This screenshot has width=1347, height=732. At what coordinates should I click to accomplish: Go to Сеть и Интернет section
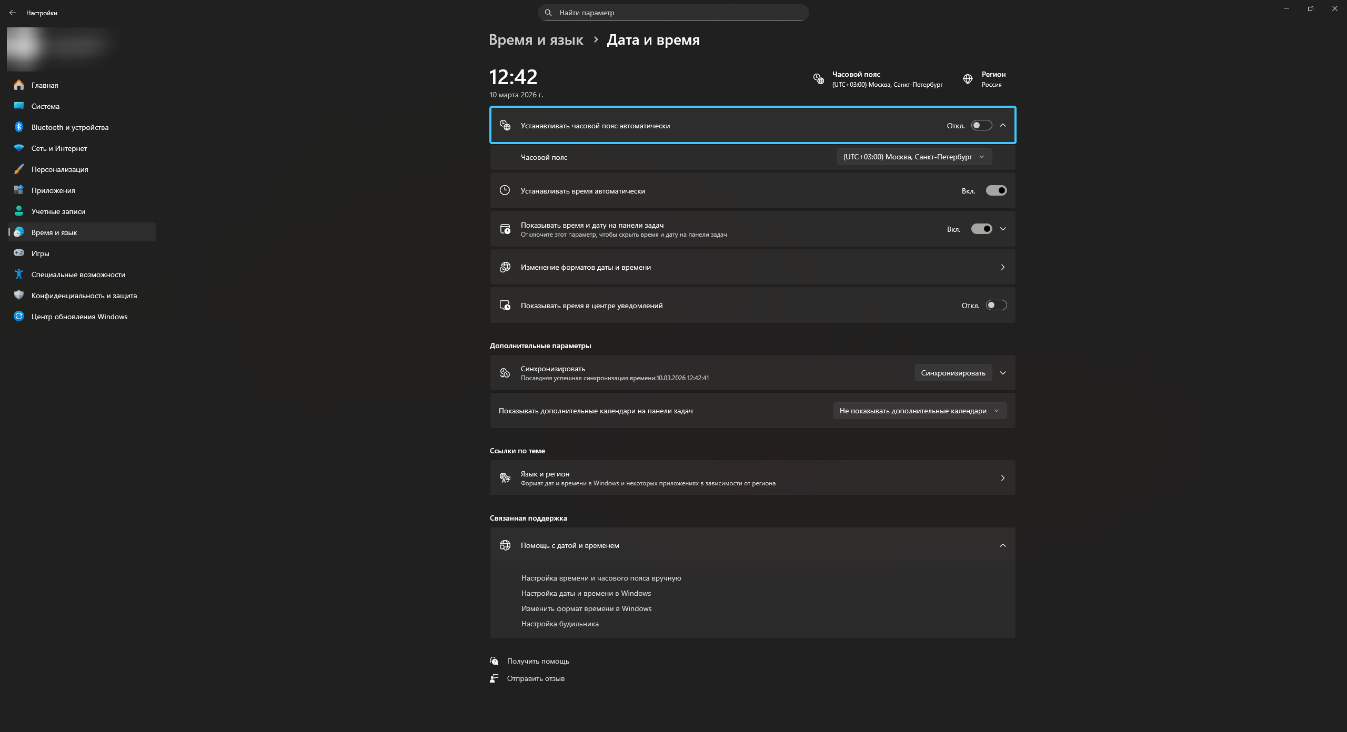click(x=59, y=148)
